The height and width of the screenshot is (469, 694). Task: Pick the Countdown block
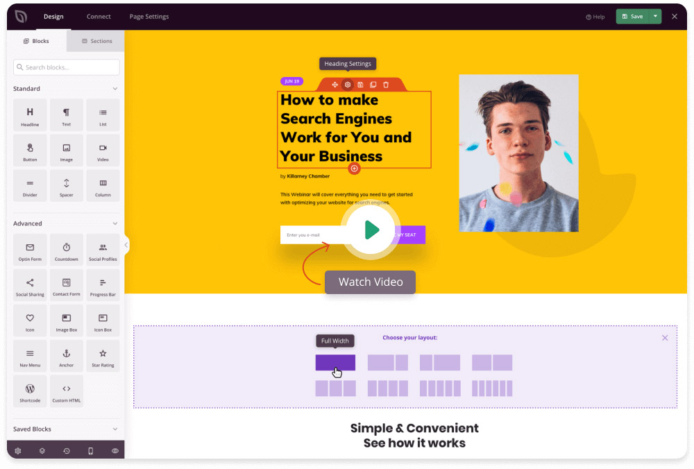point(67,250)
